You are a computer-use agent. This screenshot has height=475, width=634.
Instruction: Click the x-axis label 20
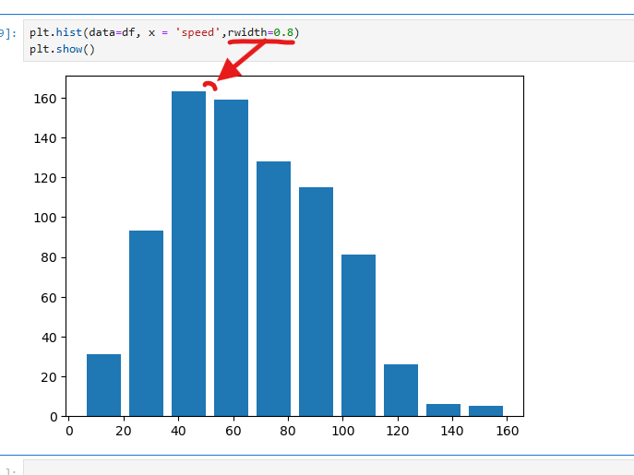(x=124, y=431)
